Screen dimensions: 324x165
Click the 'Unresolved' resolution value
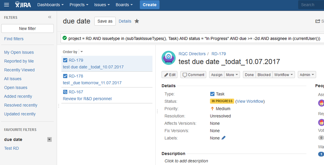pos(220,116)
